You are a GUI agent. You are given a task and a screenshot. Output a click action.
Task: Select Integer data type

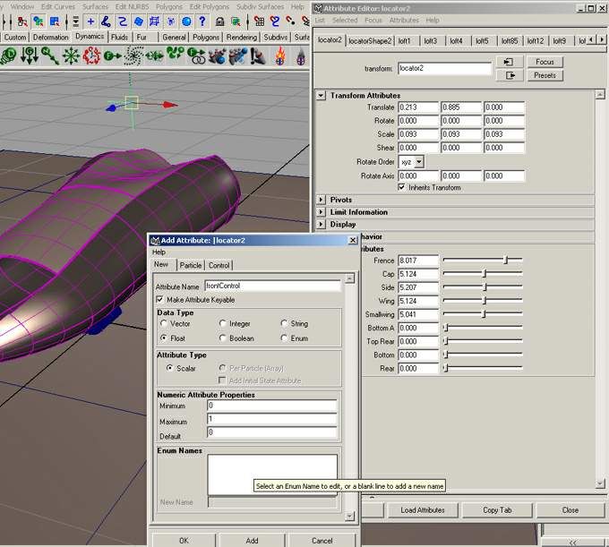(x=222, y=323)
